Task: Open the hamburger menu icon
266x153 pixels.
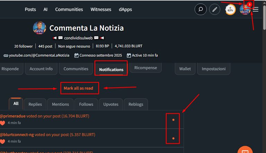Action: click(256, 9)
